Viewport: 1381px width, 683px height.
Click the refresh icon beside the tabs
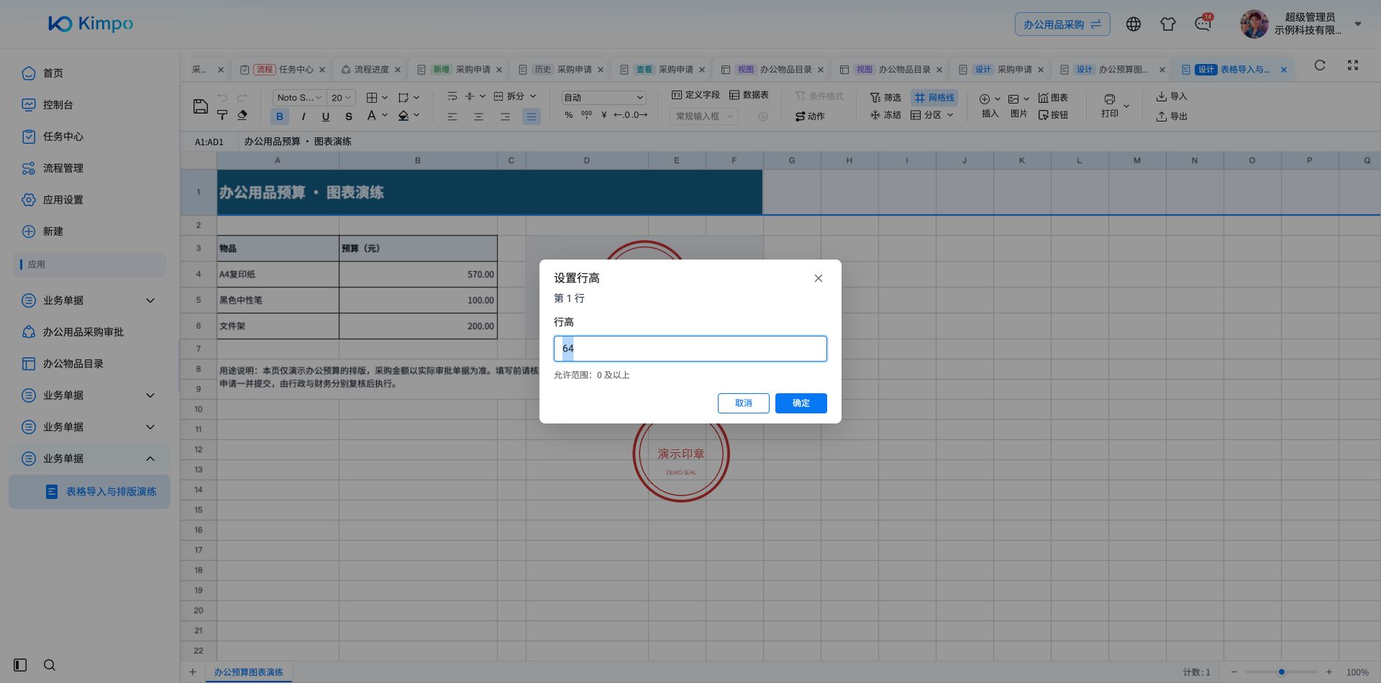1320,65
